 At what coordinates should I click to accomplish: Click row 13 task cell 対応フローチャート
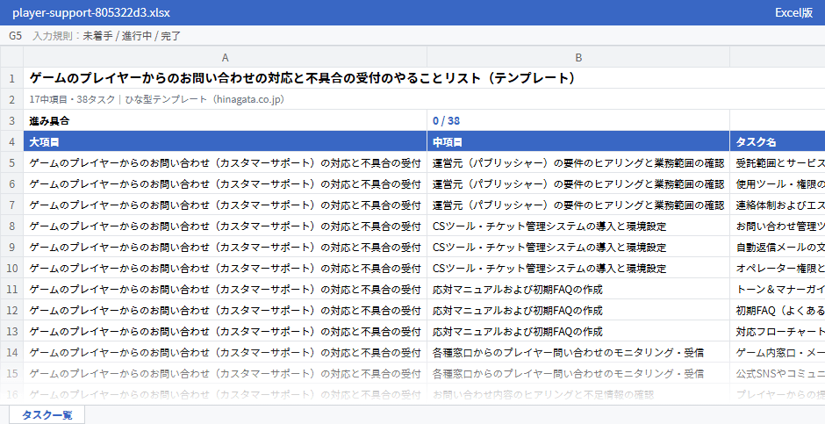tap(777, 331)
